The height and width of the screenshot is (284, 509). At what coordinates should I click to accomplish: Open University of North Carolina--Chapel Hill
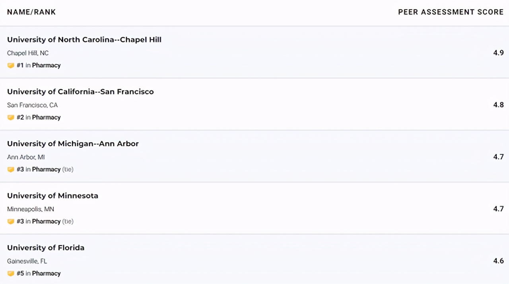[84, 40]
